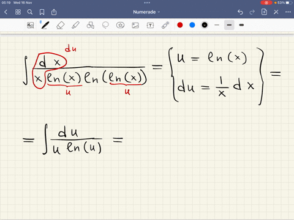Tap the screen recording indicator

266,2
